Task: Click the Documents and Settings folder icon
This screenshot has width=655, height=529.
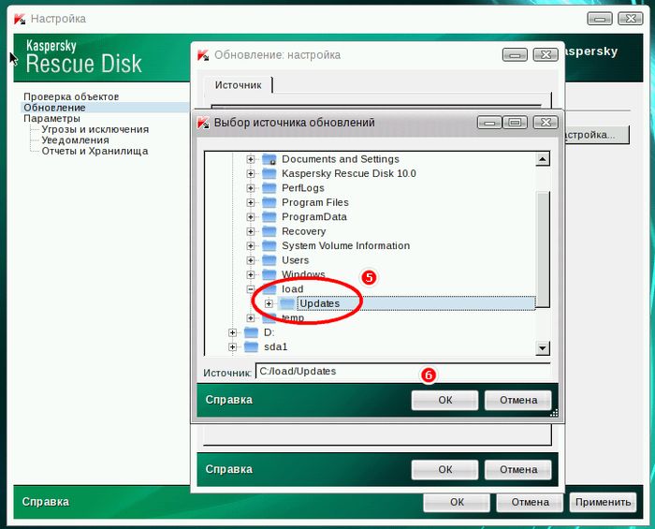Action: coord(269,159)
